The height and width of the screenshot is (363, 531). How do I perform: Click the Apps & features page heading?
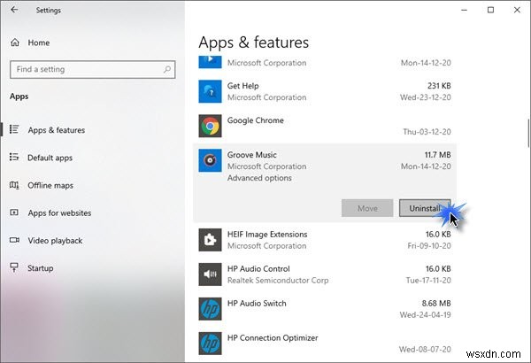point(253,42)
